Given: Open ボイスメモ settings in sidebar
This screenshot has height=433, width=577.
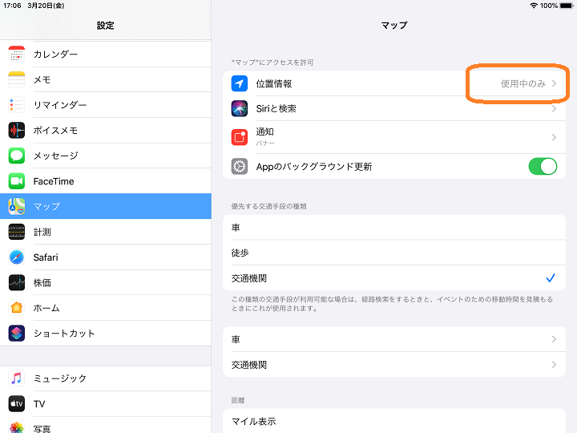Looking at the screenshot, I should [106, 131].
